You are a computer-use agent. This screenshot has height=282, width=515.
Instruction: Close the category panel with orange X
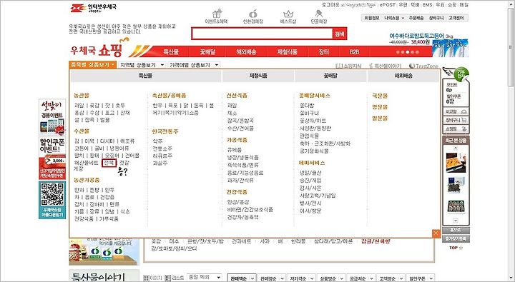(436, 233)
